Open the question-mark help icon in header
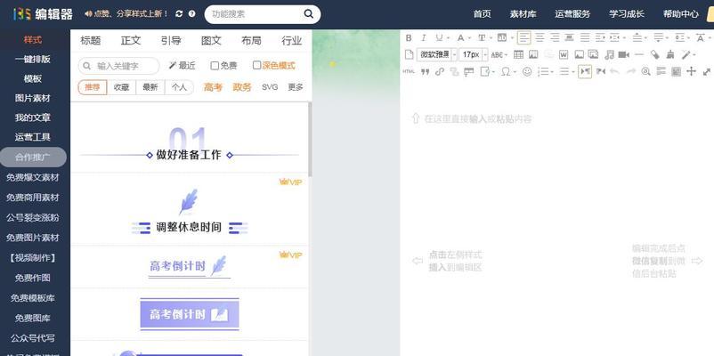714x356 pixels. coord(191,14)
